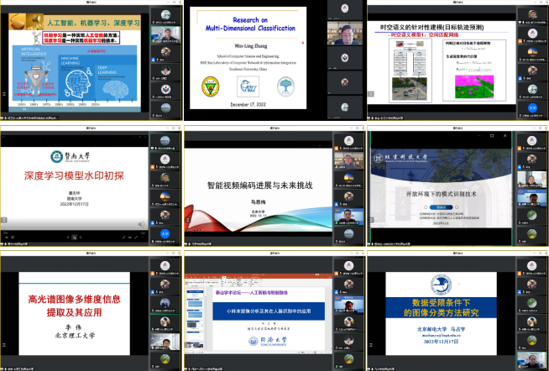Click the speaker audio icon on Jinan University slide
549x371 pixels.
point(139,224)
